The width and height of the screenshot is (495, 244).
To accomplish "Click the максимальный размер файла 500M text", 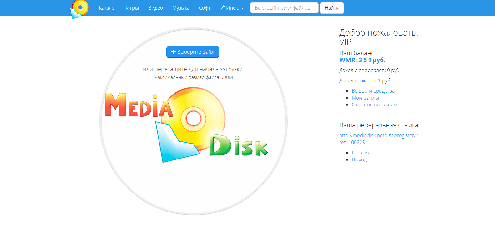I will click(194, 77).
